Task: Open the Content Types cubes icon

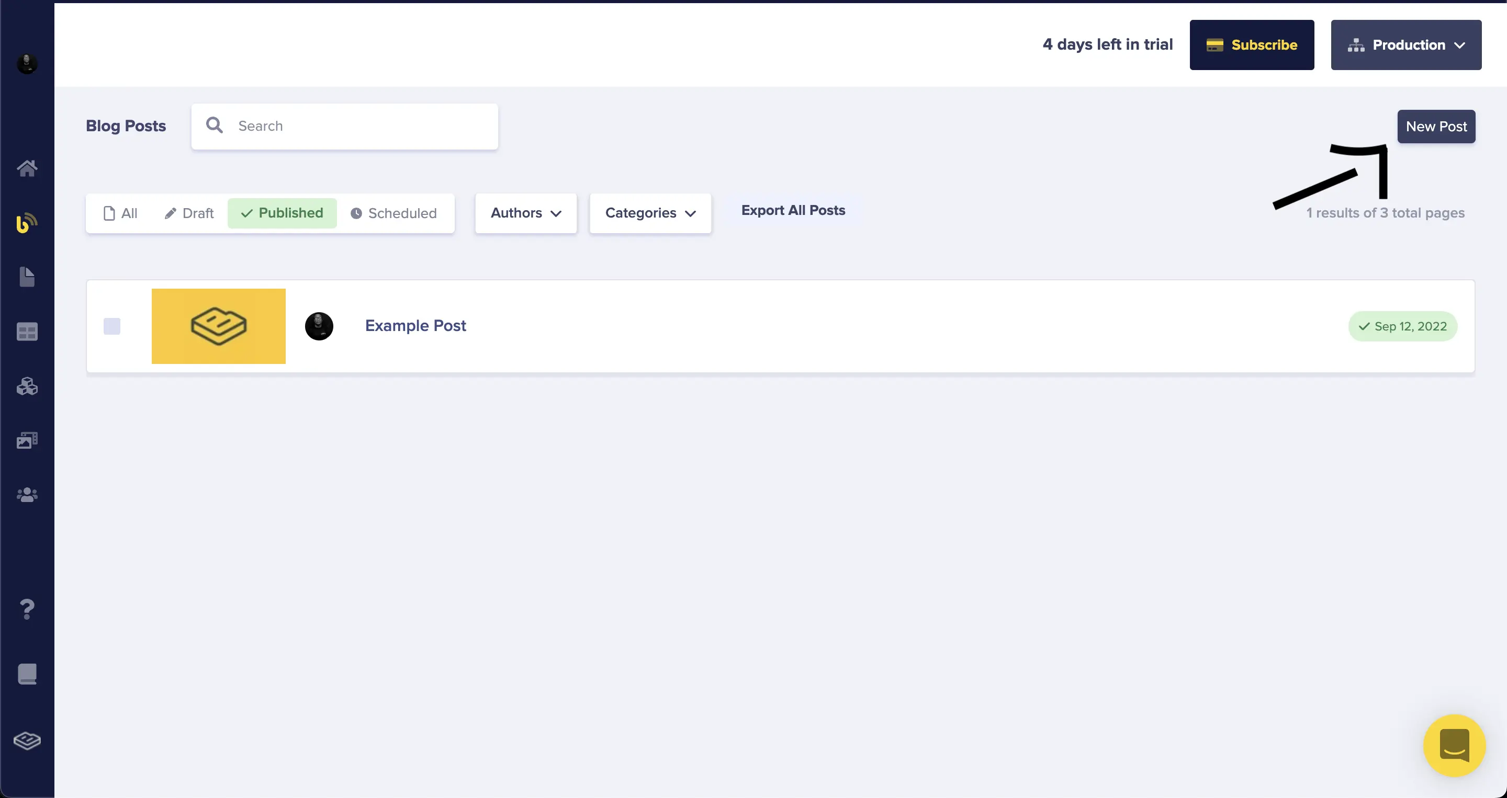Action: pyautogui.click(x=27, y=386)
